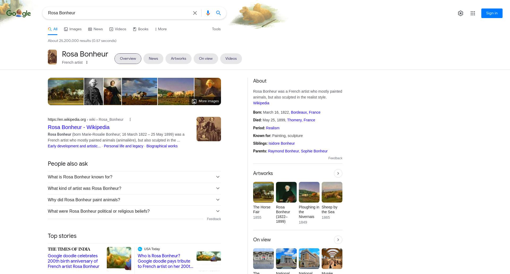Open Personal life and legacy link
Viewport: 510px width, 274px height.
(x=124, y=146)
